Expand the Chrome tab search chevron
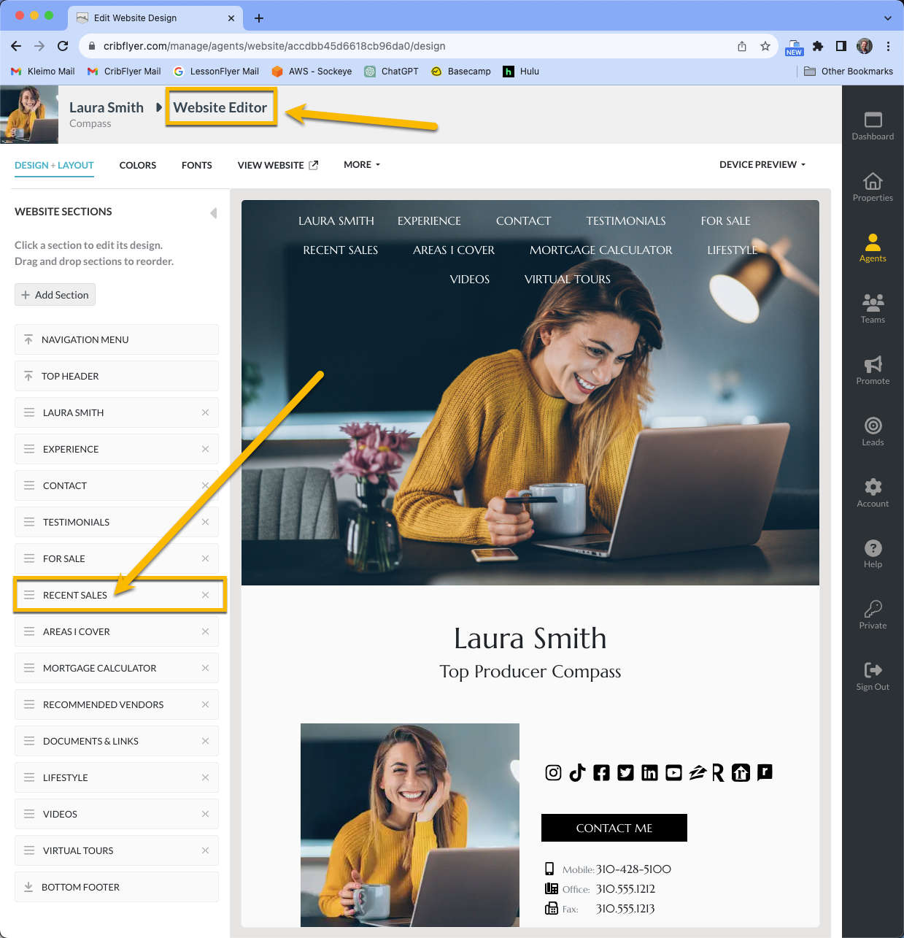 887,18
